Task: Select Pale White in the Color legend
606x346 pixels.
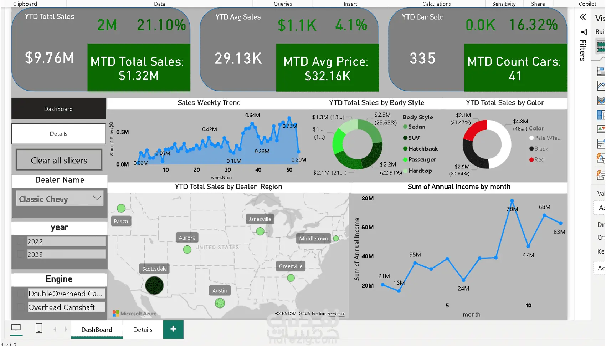Action: tap(545, 138)
